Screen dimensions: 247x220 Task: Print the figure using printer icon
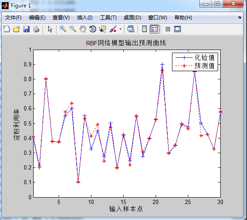pos(36,29)
